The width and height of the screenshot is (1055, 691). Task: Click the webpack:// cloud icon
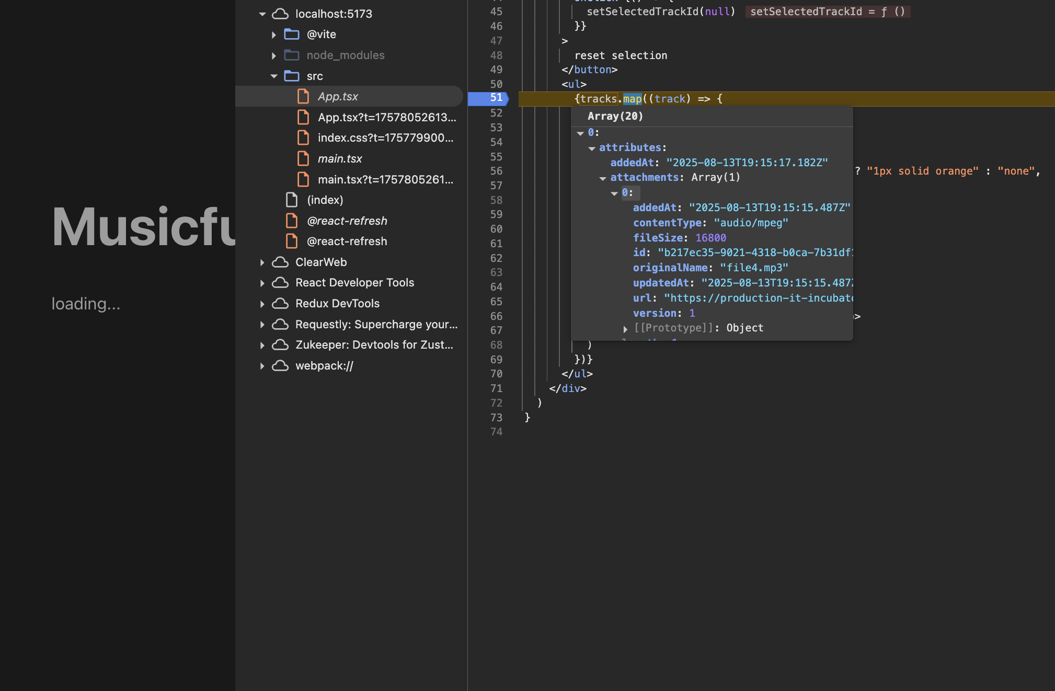[280, 366]
